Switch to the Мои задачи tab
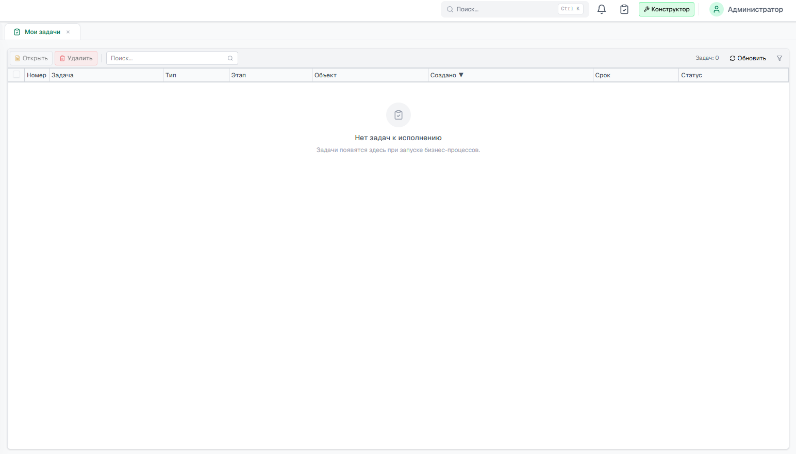 click(x=42, y=32)
